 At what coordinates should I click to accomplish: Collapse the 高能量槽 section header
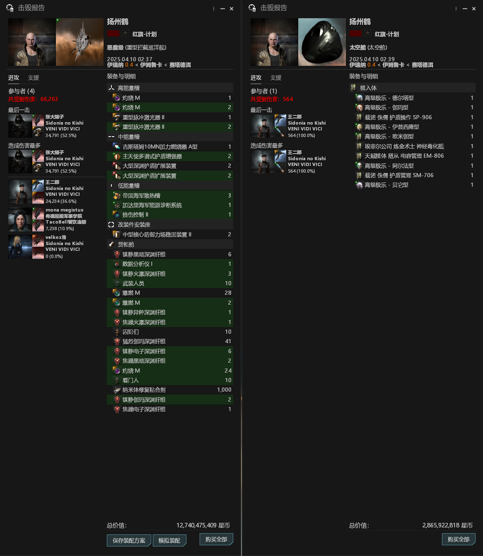pos(170,88)
